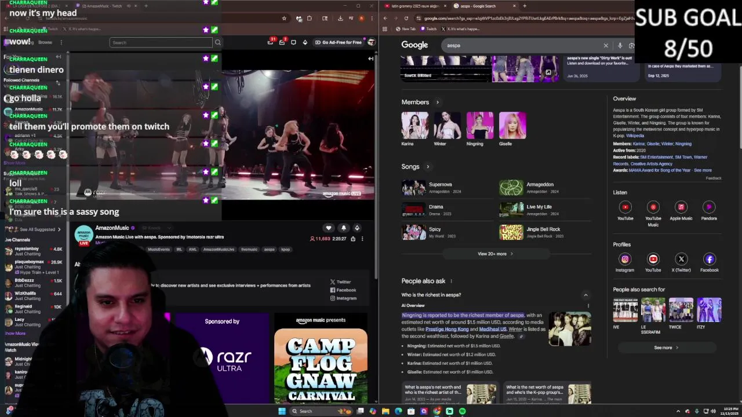This screenshot has height=417, width=742.
Task: Collapse Twitch left sidebar arrow
Action: point(59,57)
